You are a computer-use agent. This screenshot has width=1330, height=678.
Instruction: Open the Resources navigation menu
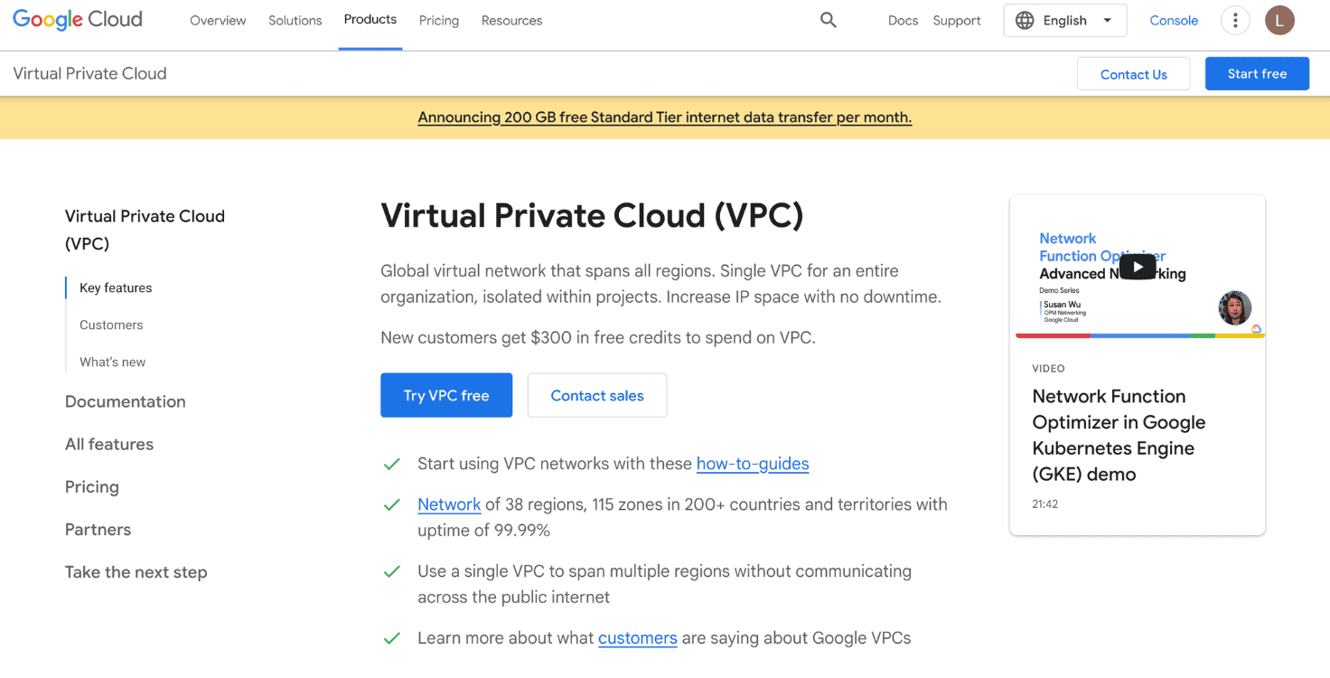(x=511, y=20)
